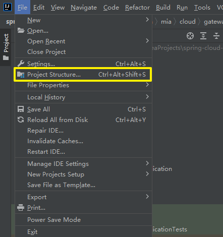Select the cloud breadcrumb segment
Viewport: 223px width, 237px height.
click(188, 22)
